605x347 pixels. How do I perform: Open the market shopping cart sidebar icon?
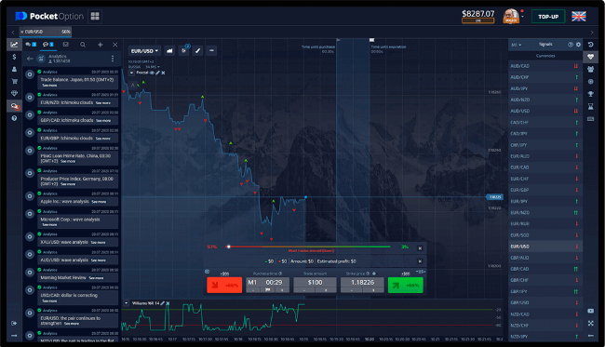[14, 81]
